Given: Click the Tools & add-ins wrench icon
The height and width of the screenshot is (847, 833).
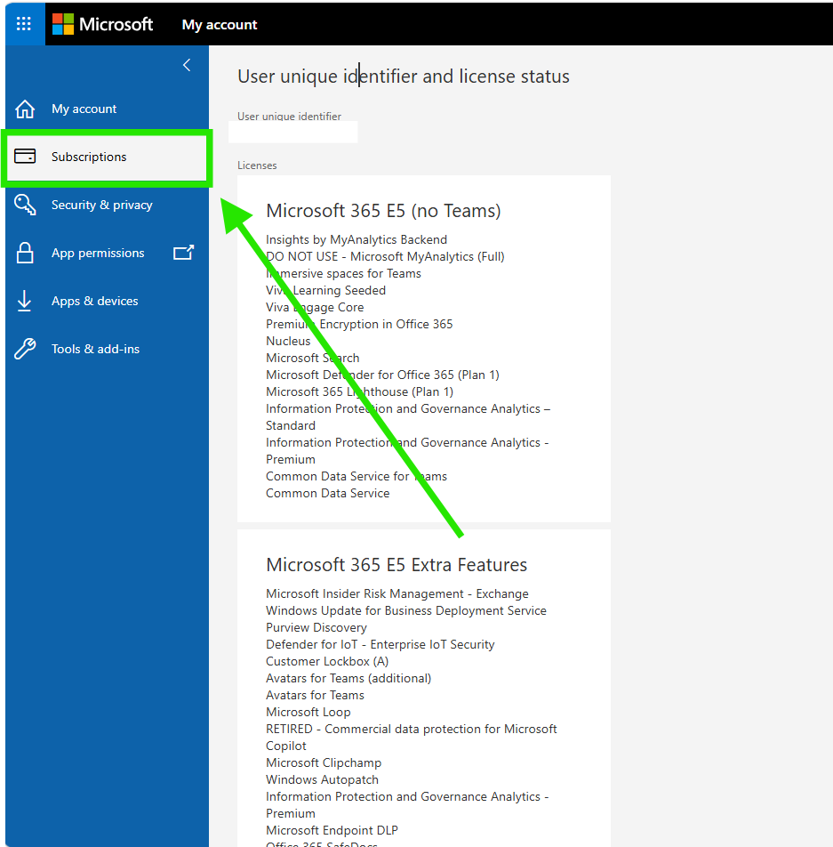Looking at the screenshot, I should click(x=25, y=349).
